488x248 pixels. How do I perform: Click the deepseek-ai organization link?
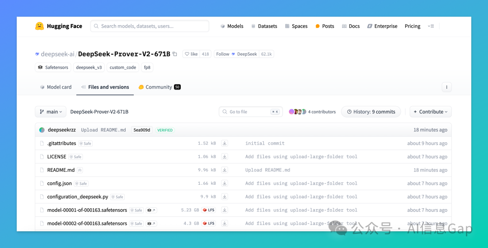58,54
